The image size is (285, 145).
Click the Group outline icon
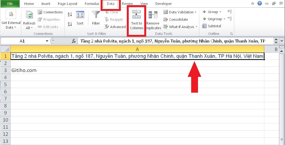click(204, 12)
